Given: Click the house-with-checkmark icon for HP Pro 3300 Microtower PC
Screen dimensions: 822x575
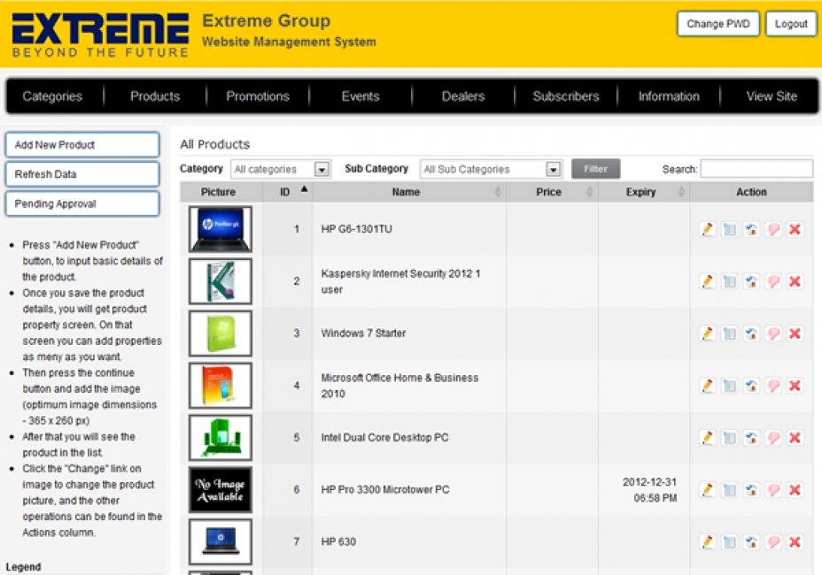Looking at the screenshot, I should point(751,490).
